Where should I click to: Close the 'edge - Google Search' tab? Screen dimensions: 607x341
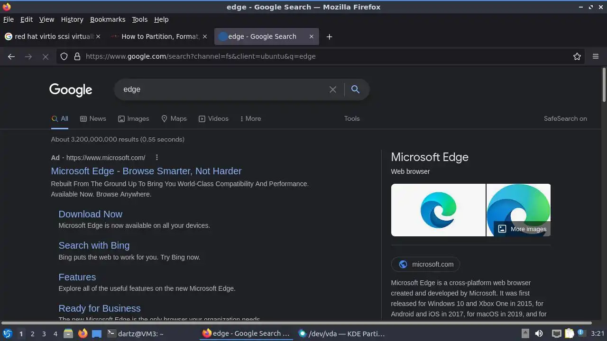312,36
